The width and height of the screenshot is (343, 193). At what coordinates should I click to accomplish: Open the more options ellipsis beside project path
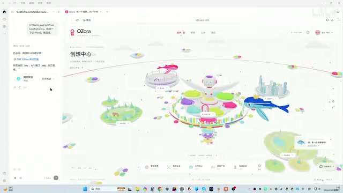[54, 12]
